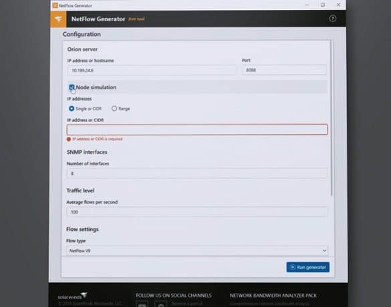Click the Traffic level section heading

click(80, 190)
